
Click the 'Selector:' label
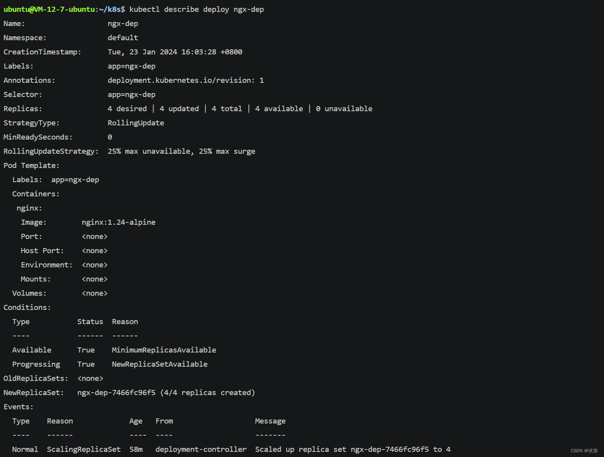click(23, 95)
